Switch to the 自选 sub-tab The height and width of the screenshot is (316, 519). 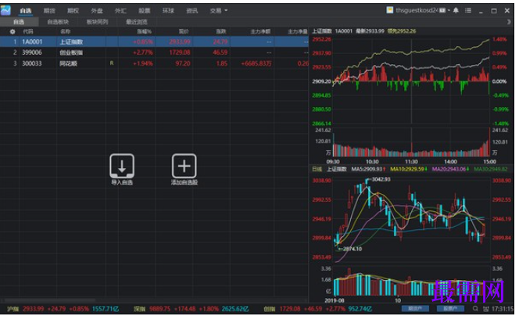click(x=19, y=22)
